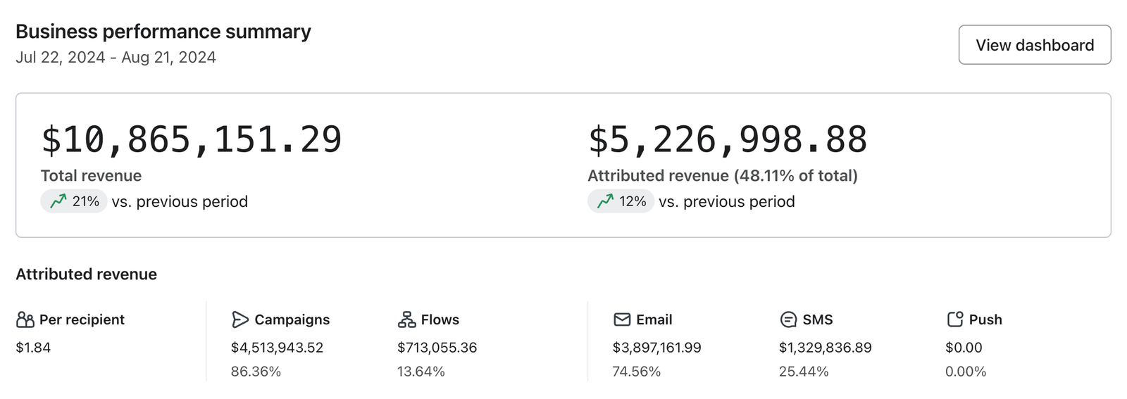Click the Per recipient label
Viewport: 1127px width, 399px height.
(82, 320)
